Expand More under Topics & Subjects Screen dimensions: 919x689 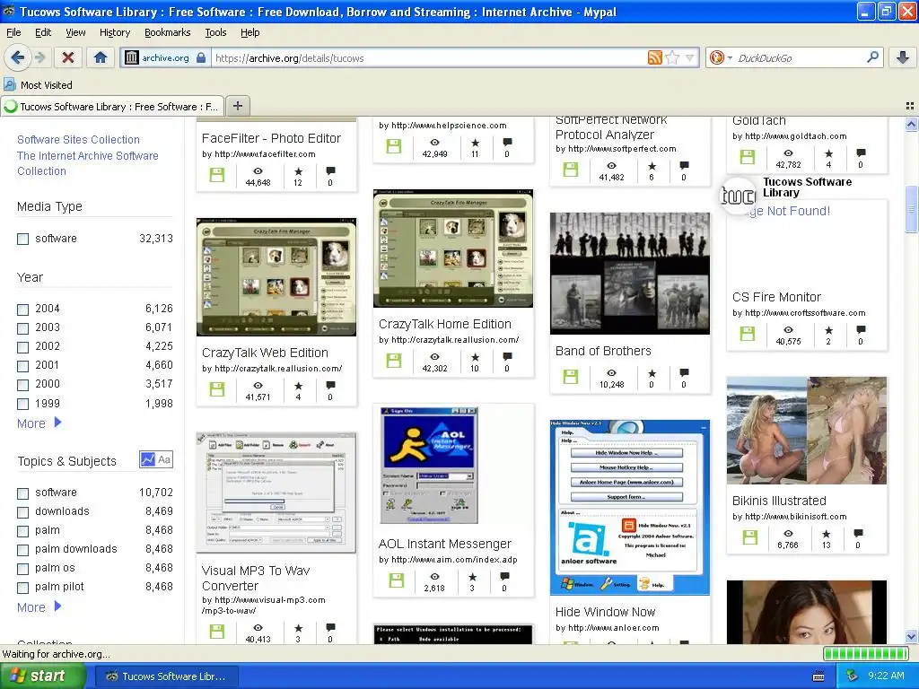tap(39, 607)
